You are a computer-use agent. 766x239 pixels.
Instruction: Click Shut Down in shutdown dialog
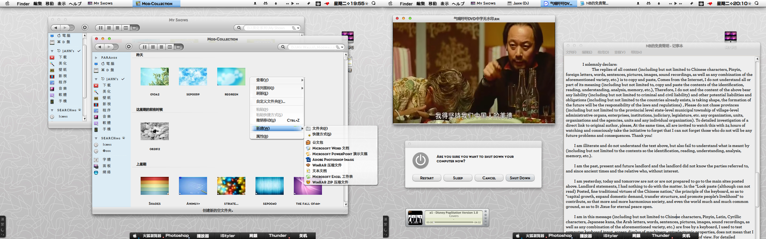tap(520, 178)
